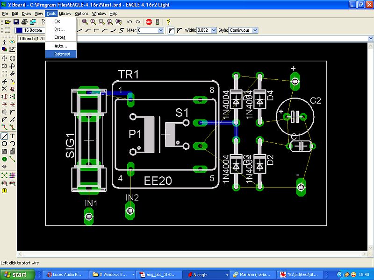The image size is (374, 280).
Task: Open a file with the folder icon
Action: [8, 22]
